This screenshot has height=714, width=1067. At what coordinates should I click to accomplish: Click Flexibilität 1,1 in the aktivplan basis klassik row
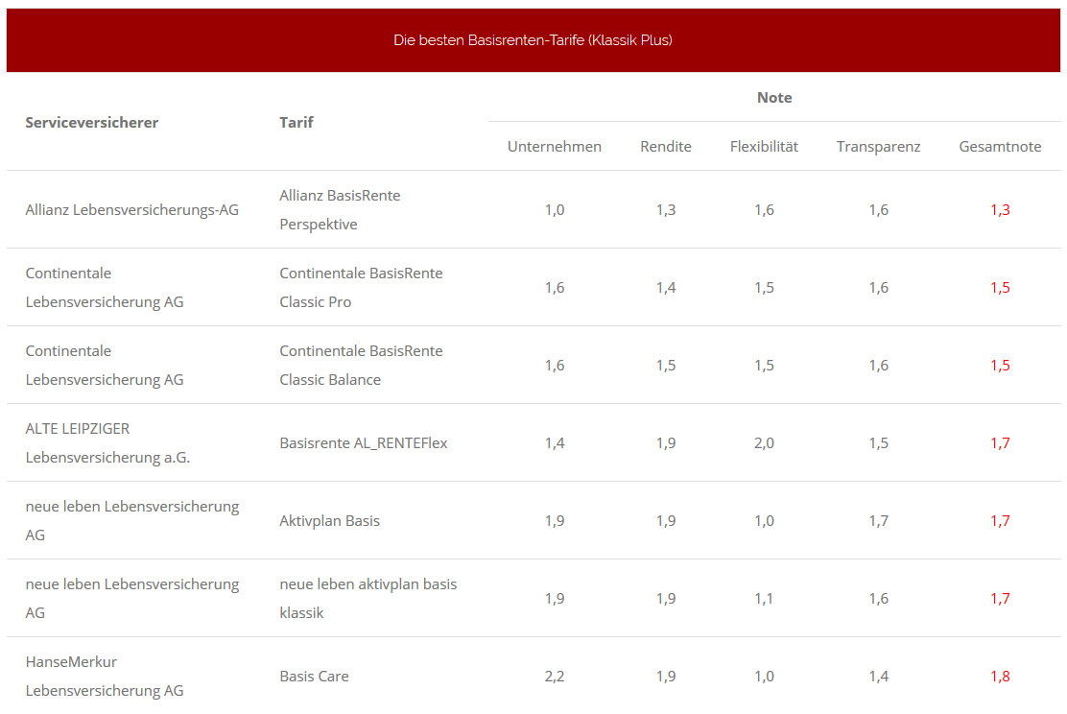click(x=764, y=598)
